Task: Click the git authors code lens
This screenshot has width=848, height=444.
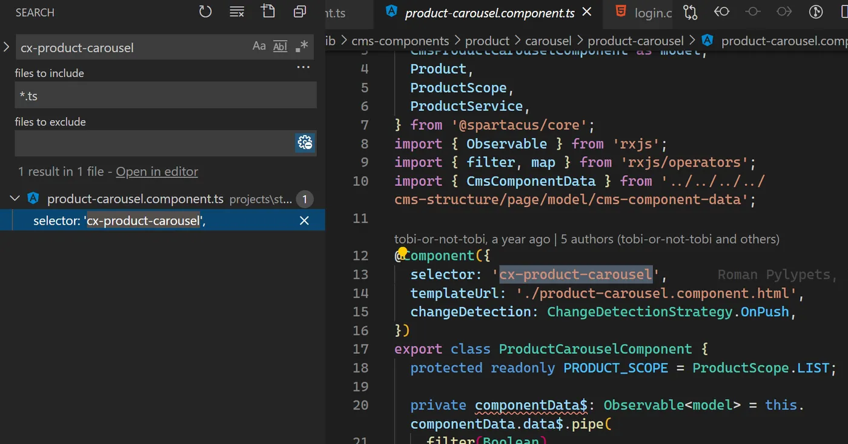Action: tap(586, 239)
